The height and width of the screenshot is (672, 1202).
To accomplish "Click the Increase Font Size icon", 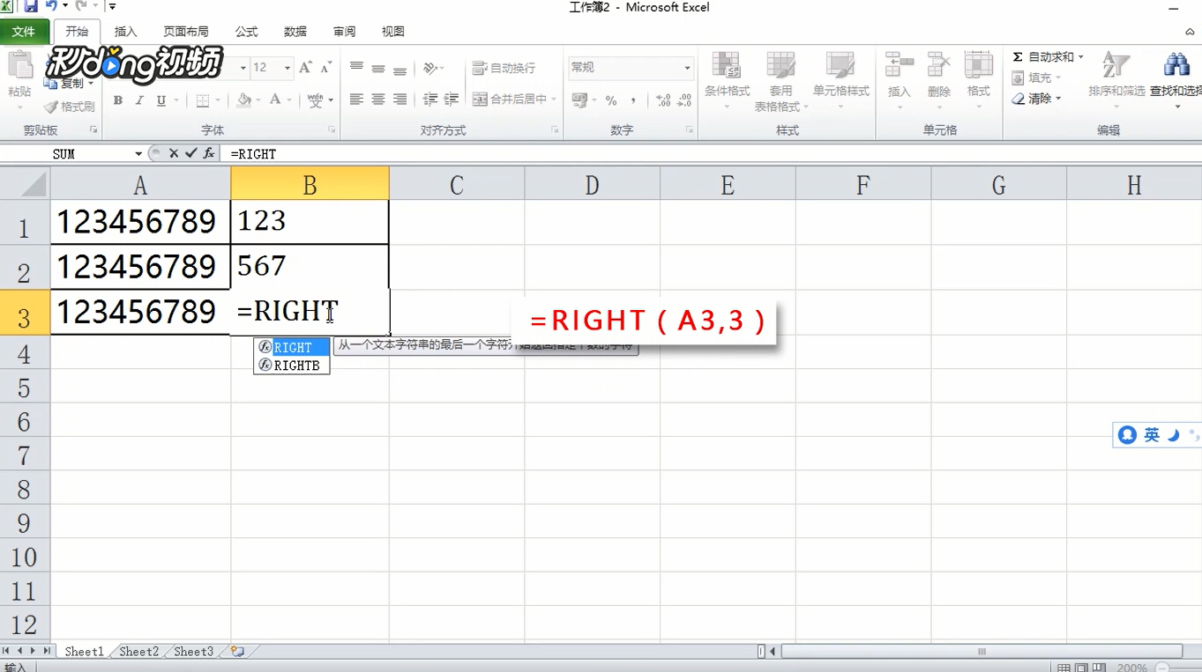I will click(305, 68).
